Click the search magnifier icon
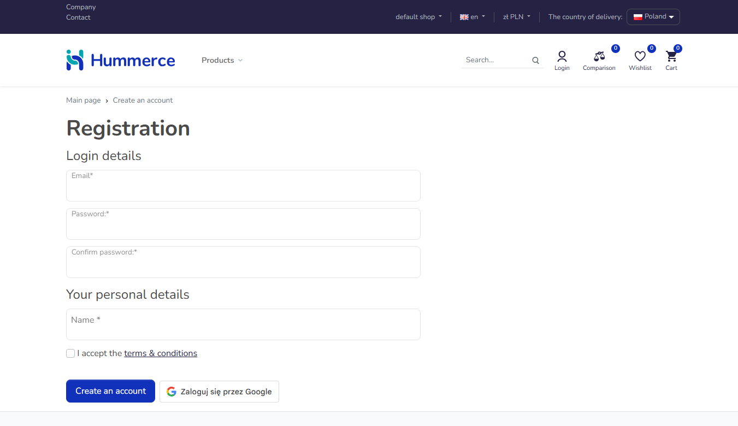Screen dimensions: 738x426 tap(535, 61)
